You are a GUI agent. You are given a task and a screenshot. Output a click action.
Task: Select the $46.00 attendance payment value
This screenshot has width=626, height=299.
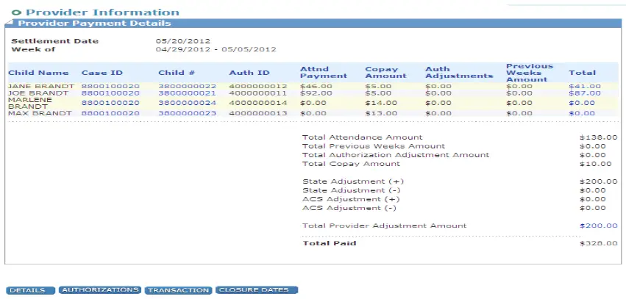pyautogui.click(x=316, y=86)
